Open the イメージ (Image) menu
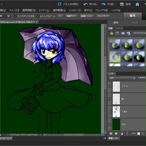The image size is (146, 146). [14, 10]
